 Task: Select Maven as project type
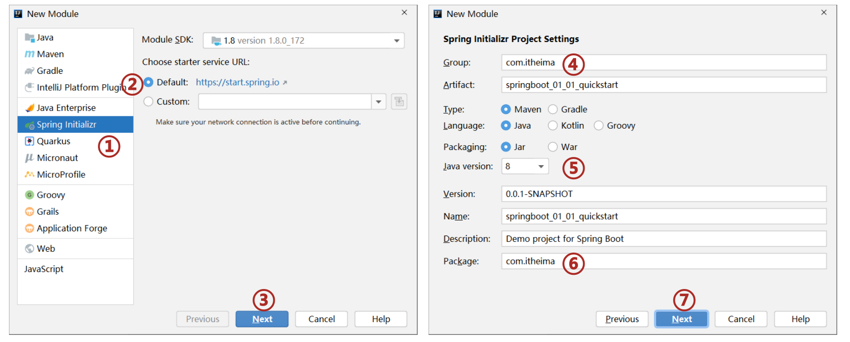(506, 110)
